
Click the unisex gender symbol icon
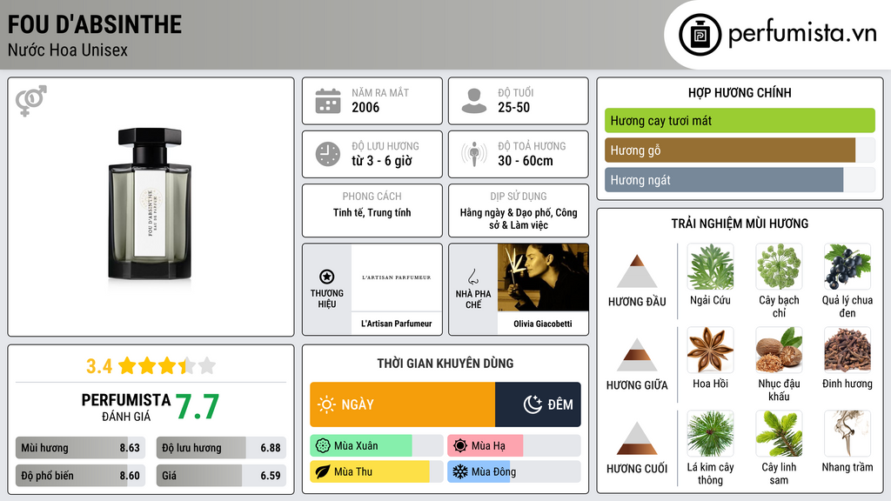[x=30, y=101]
